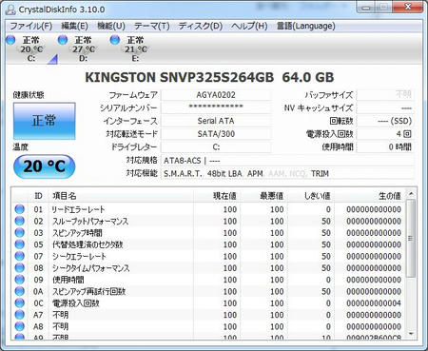Image resolution: width=428 pixels, height=351 pixels.
Task: Click the S.M.A.R.T. list scroll down arrow
Action: tap(411, 334)
